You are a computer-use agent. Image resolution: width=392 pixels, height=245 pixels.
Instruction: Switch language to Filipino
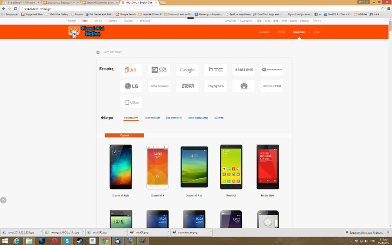click(317, 21)
